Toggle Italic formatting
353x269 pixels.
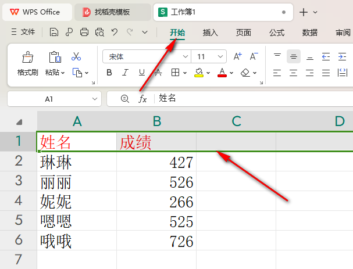[125, 73]
